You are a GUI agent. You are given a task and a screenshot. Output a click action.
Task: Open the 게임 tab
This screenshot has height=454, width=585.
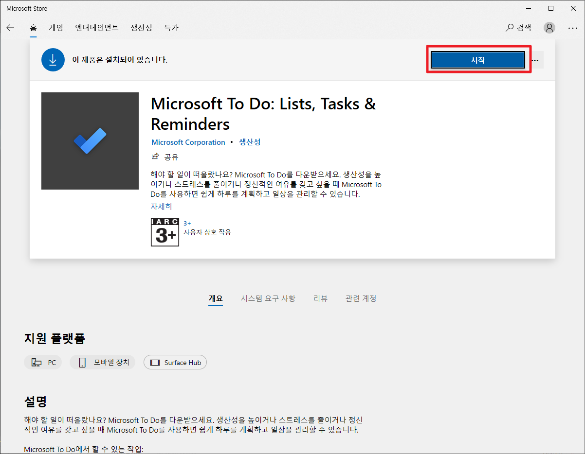56,28
